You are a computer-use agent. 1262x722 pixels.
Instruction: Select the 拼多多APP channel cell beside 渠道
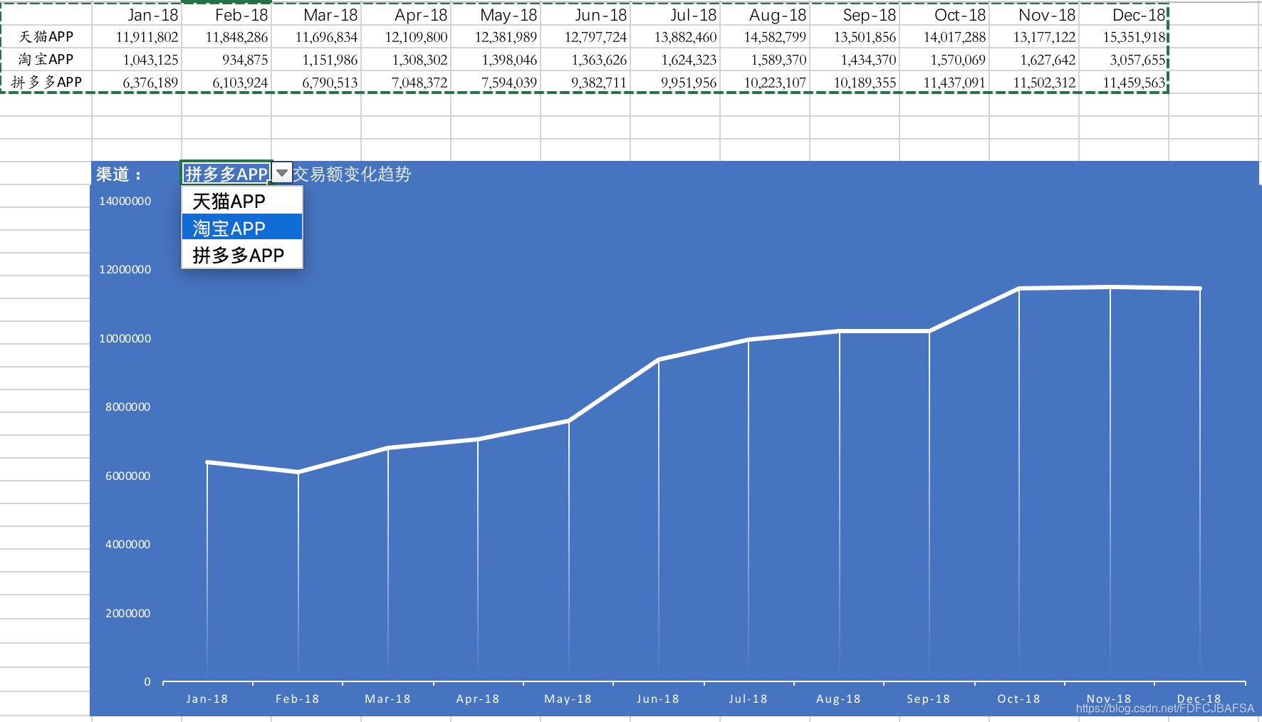pos(226,173)
